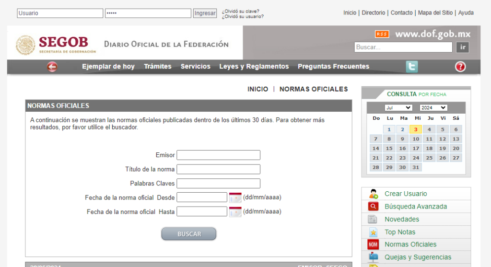Image resolution: width=491 pixels, height=267 pixels.
Task: Select day 20 in the calendar
Action: pos(456,149)
